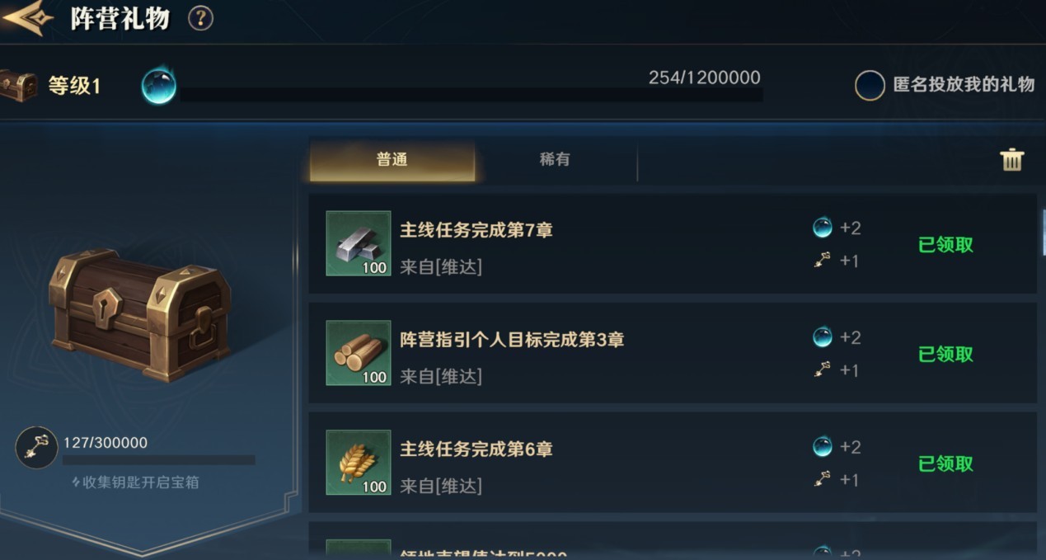Open the question mark help icon
The image size is (1046, 560).
pos(200,18)
